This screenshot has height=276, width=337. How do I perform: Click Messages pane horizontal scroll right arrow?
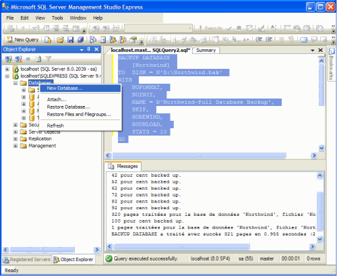tap(312, 246)
